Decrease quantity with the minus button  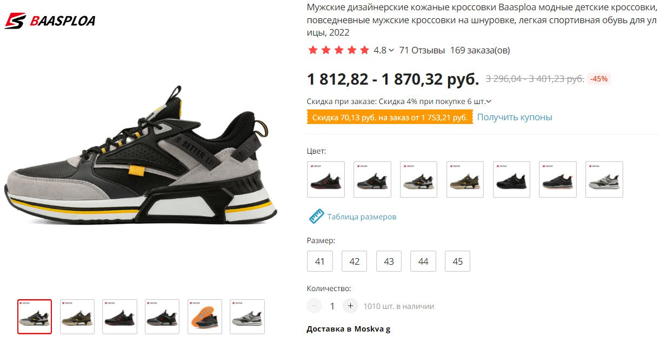[314, 306]
